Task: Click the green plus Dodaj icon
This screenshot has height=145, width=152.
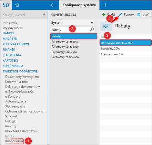Action: point(104,15)
